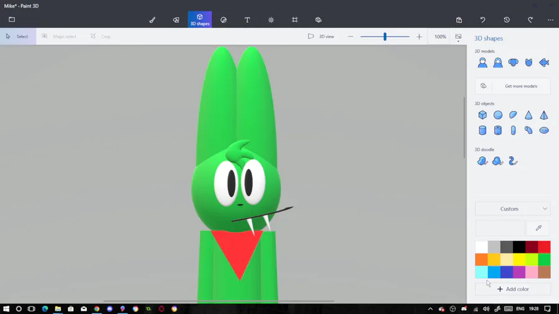This screenshot has height=314, width=559.
Task: Open Microsoft Edge from taskbar
Action: 45,308
